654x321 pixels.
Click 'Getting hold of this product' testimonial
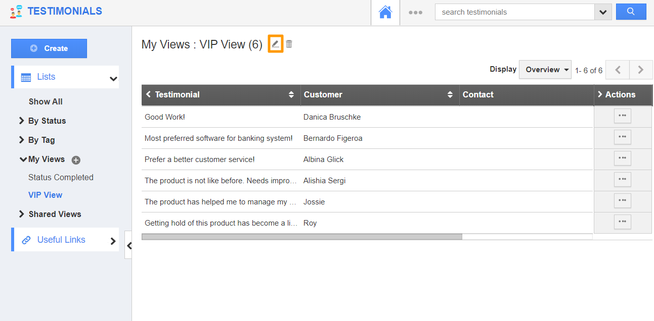pyautogui.click(x=221, y=223)
